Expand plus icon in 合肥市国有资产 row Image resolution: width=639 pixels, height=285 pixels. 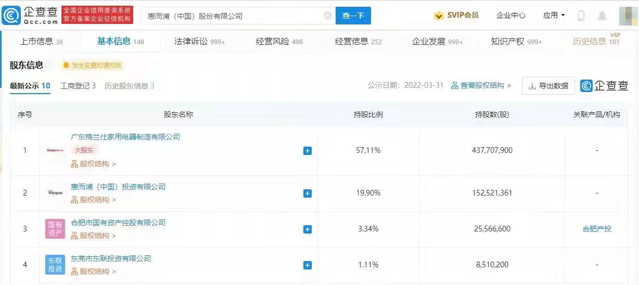click(308, 229)
